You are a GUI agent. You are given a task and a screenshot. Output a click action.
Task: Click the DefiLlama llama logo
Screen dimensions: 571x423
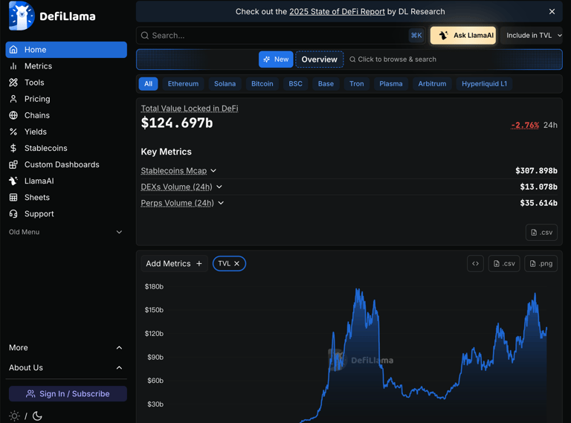click(x=22, y=16)
